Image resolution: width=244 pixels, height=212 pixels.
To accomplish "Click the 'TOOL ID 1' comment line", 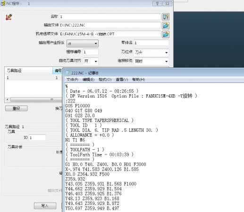I will (84, 125).
